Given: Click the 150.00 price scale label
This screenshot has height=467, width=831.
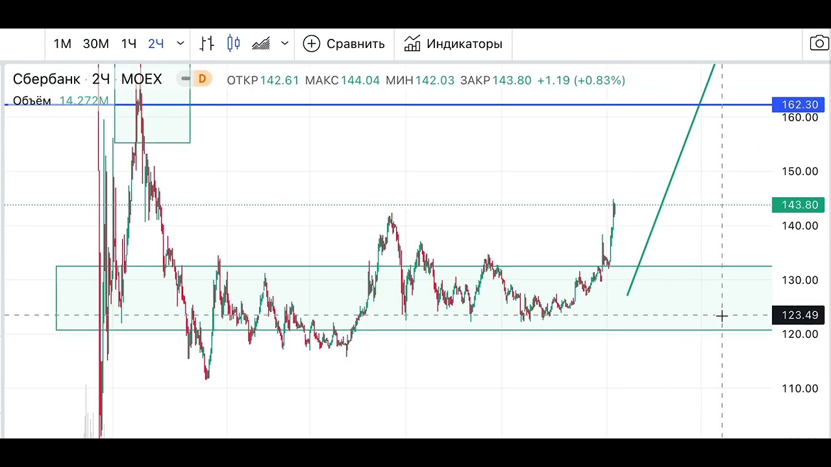Looking at the screenshot, I should click(x=799, y=171).
